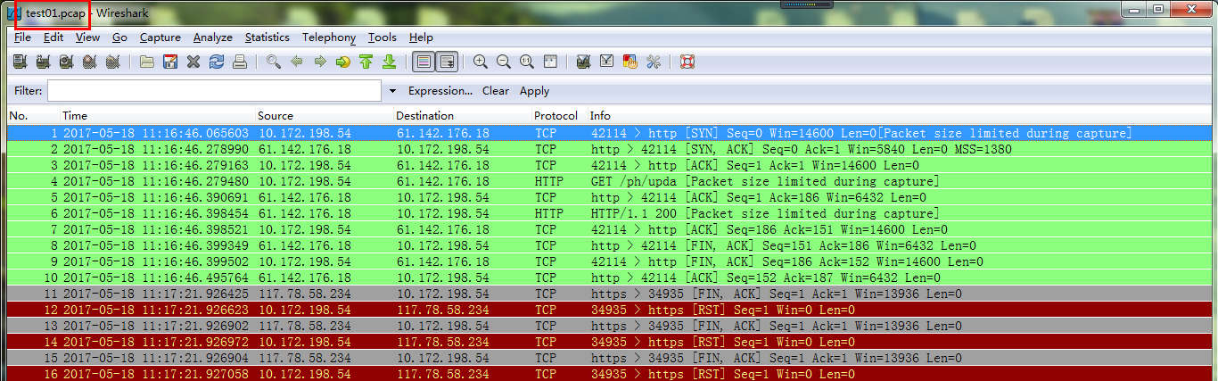Open the Analyze menu
The height and width of the screenshot is (381, 1218).
212,37
